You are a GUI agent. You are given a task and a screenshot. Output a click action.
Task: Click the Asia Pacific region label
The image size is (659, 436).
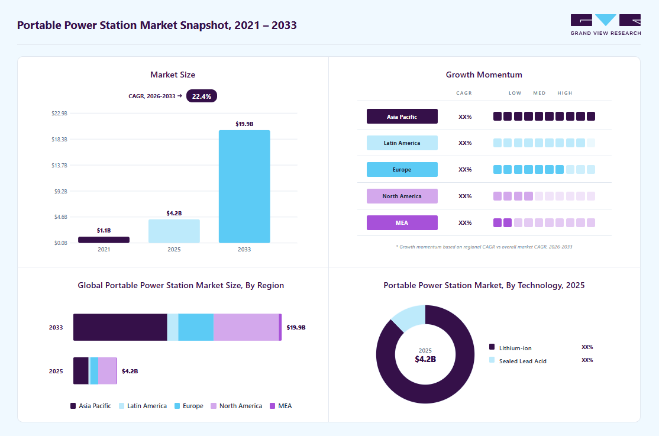[x=402, y=117]
